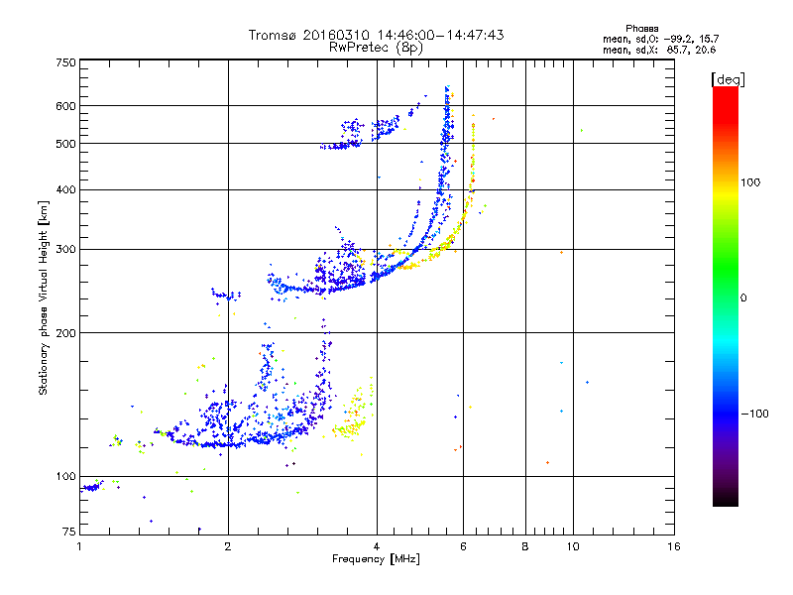This screenshot has width=793, height=595.
Task: Click the y-axis '400' tick label
Action: click(x=65, y=189)
